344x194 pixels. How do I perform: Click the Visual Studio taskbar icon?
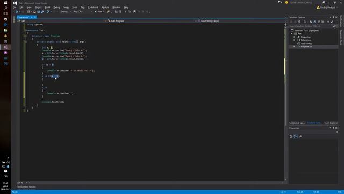(x=5, y=47)
